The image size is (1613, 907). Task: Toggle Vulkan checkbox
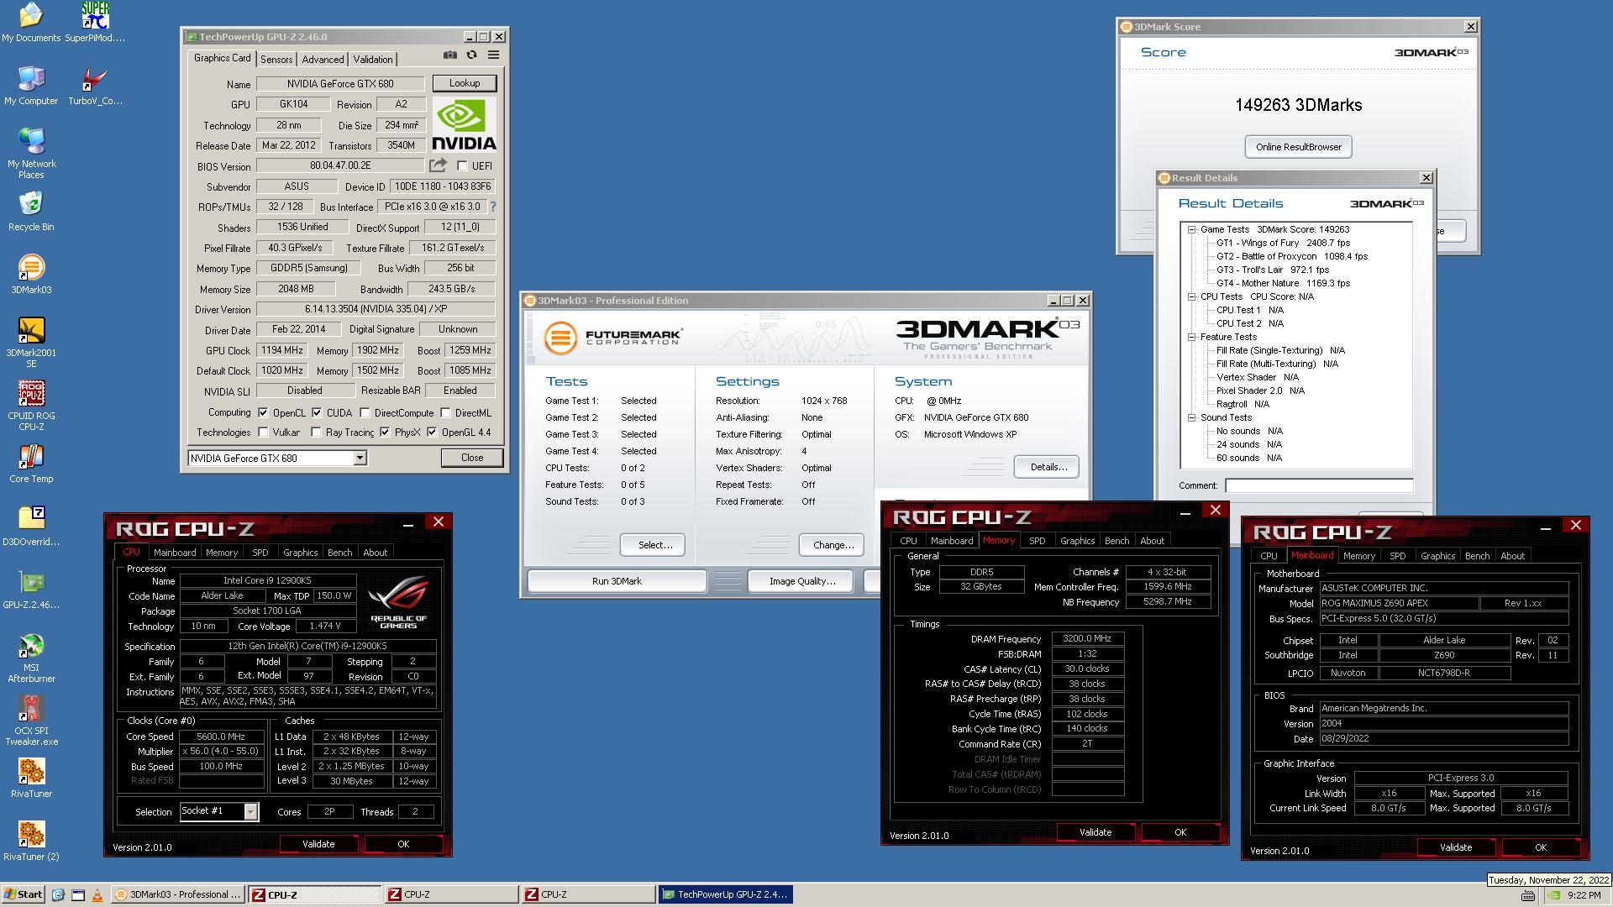(263, 433)
